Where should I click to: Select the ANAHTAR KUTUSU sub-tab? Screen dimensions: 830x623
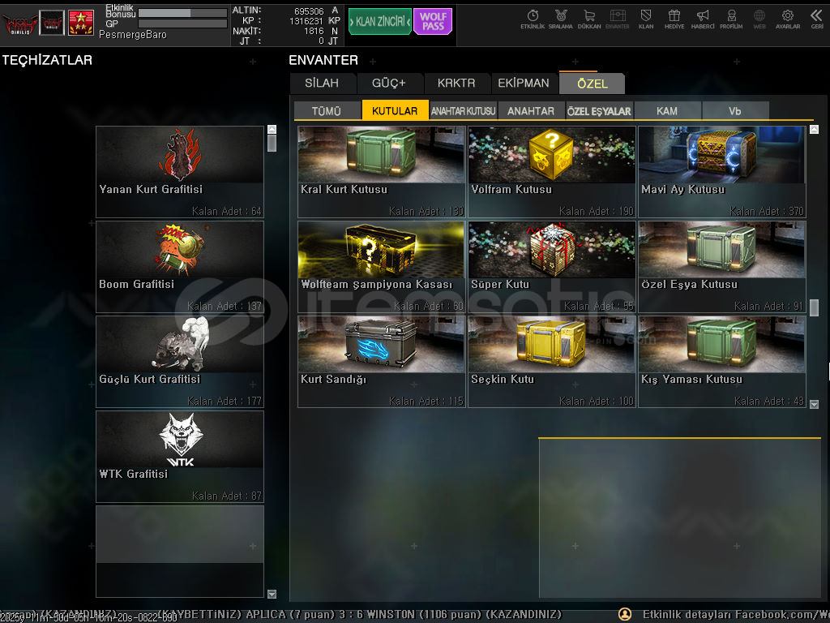click(463, 110)
